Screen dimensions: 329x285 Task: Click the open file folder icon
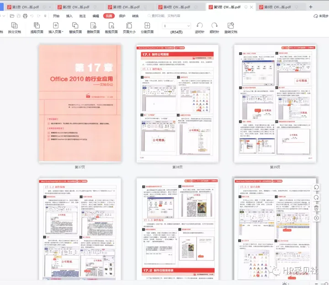pyautogui.click(x=12, y=16)
